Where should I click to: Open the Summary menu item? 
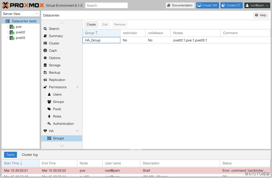pyautogui.click(x=62, y=36)
